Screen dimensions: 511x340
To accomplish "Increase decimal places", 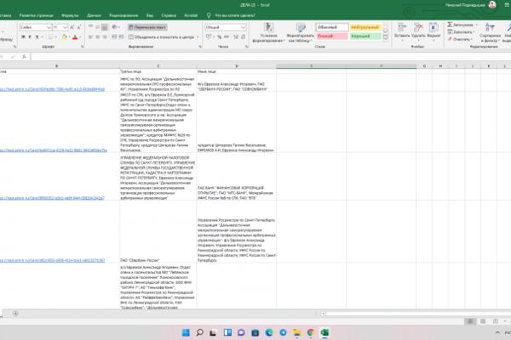I will pos(236,37).
